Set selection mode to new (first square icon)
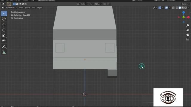The image size is (191, 107). click(14, 4)
